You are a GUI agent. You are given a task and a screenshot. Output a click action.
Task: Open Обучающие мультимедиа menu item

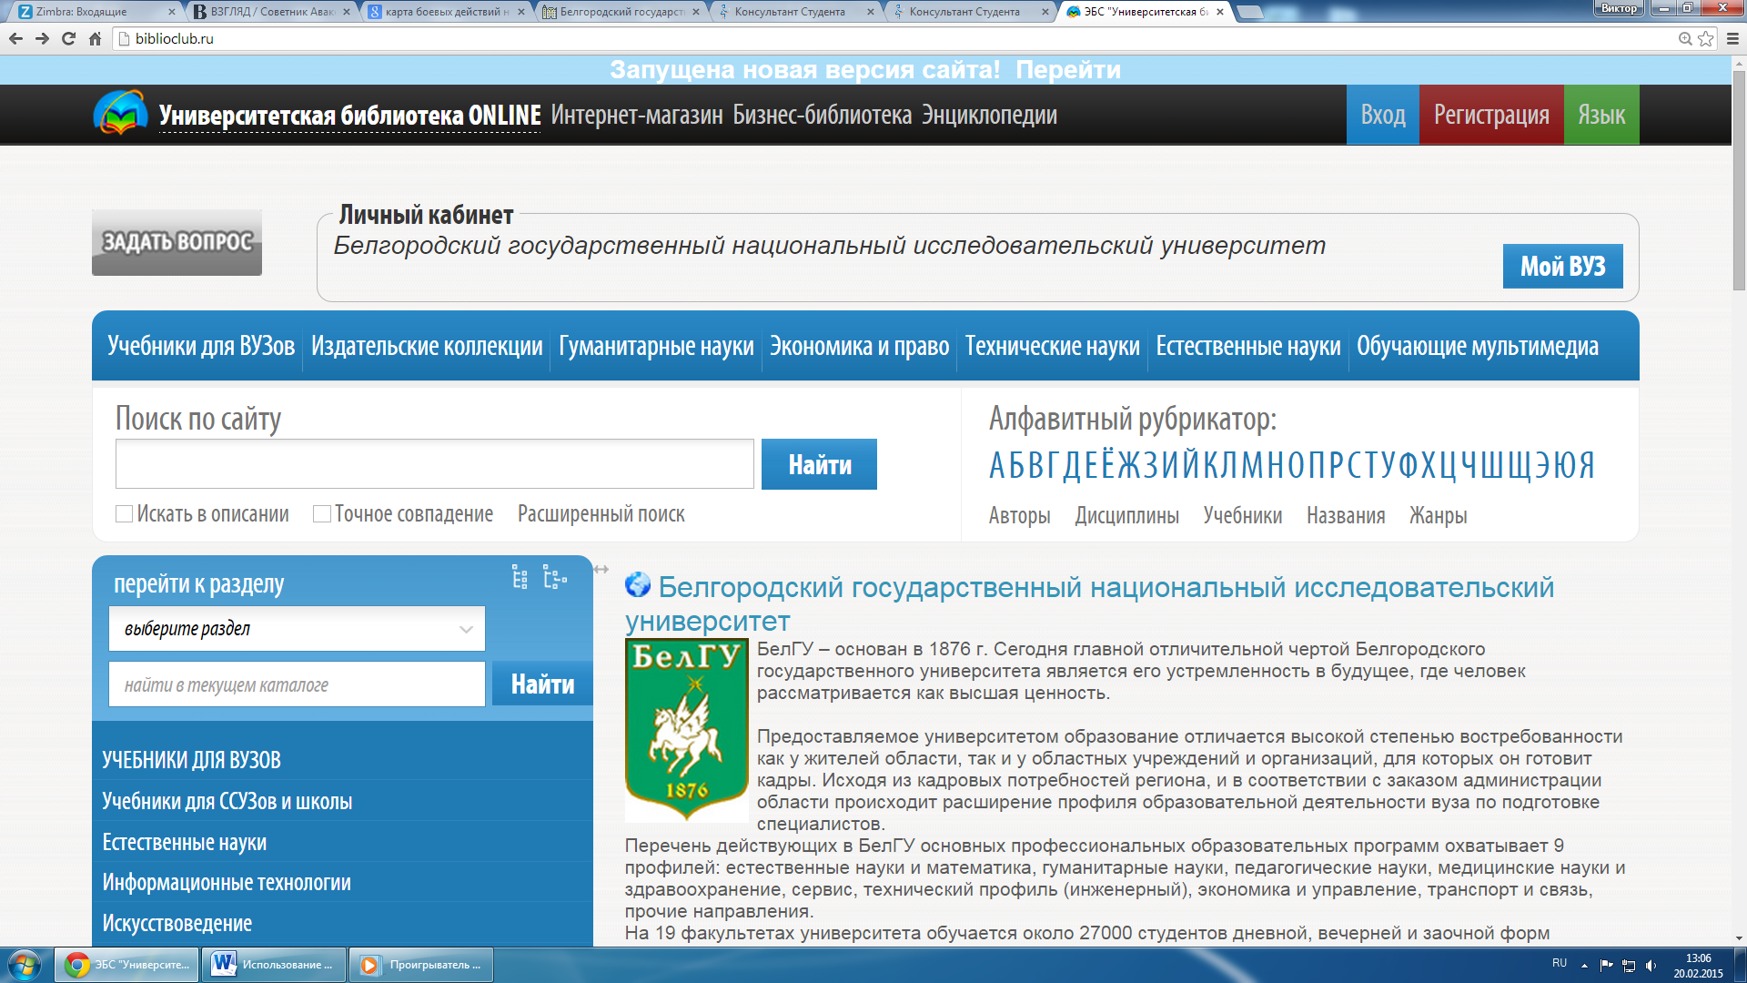(x=1478, y=346)
